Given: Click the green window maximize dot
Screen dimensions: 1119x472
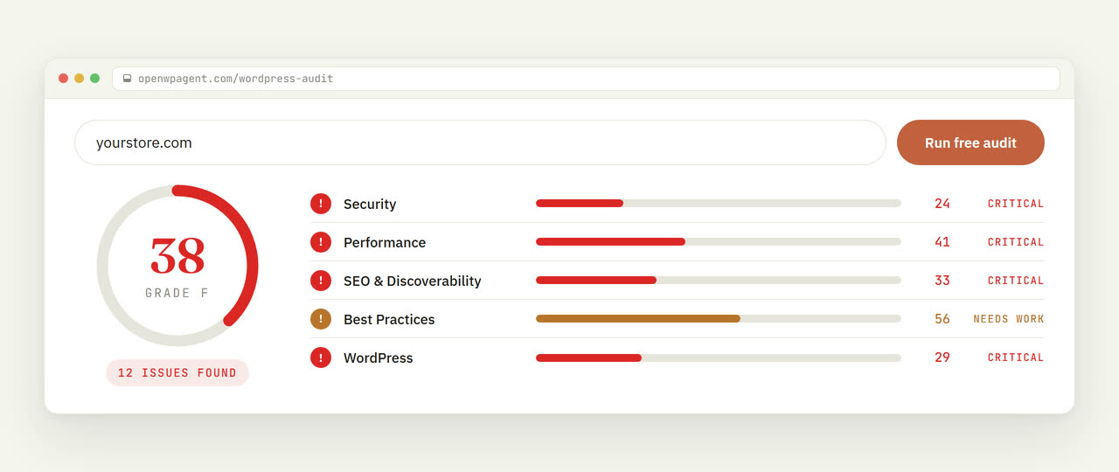Looking at the screenshot, I should pyautogui.click(x=94, y=79).
